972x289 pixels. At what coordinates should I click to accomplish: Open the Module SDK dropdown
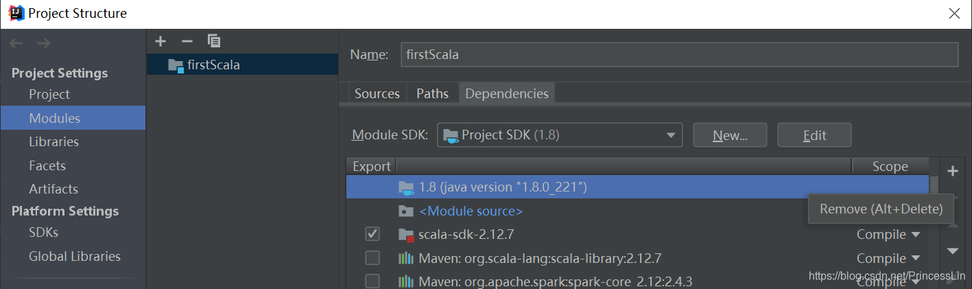click(559, 135)
